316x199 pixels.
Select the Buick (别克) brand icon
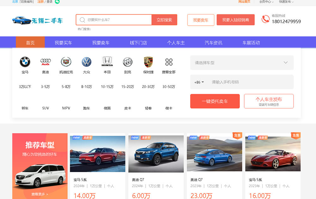click(x=127, y=62)
